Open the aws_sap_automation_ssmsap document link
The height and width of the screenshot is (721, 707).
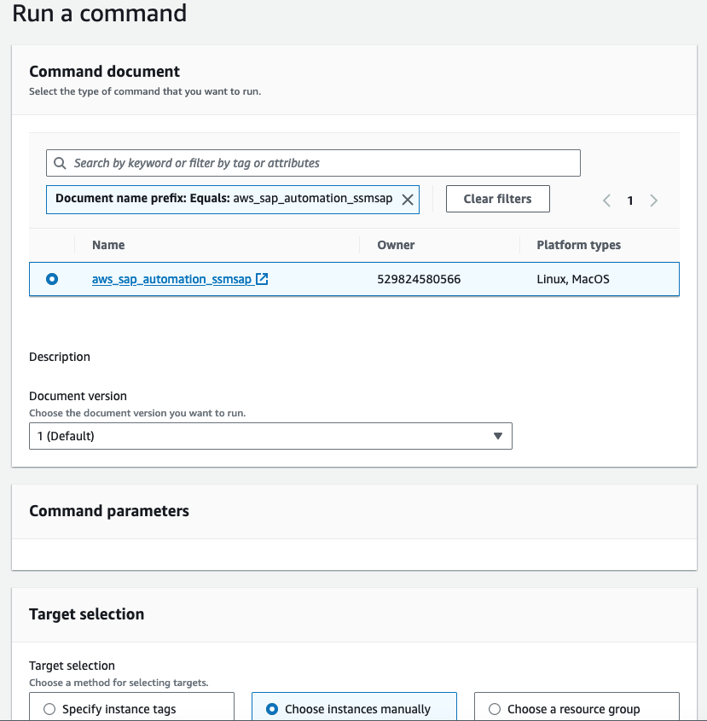171,279
